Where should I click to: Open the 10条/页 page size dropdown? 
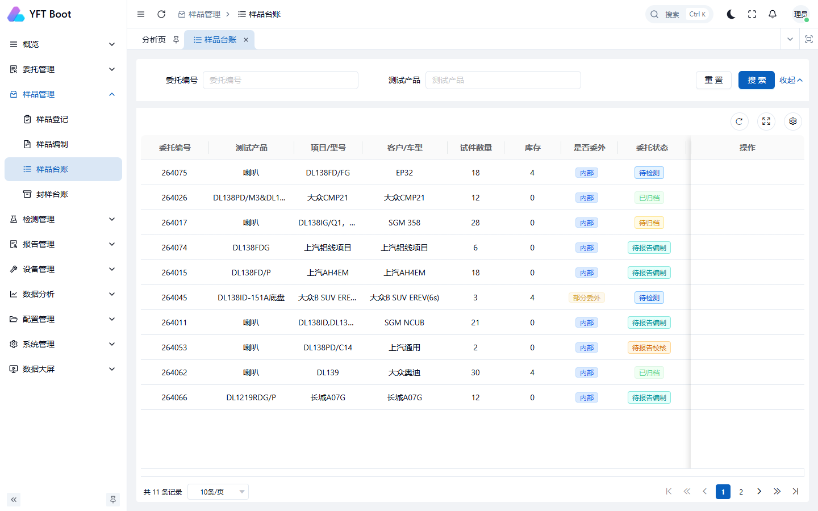tap(218, 492)
